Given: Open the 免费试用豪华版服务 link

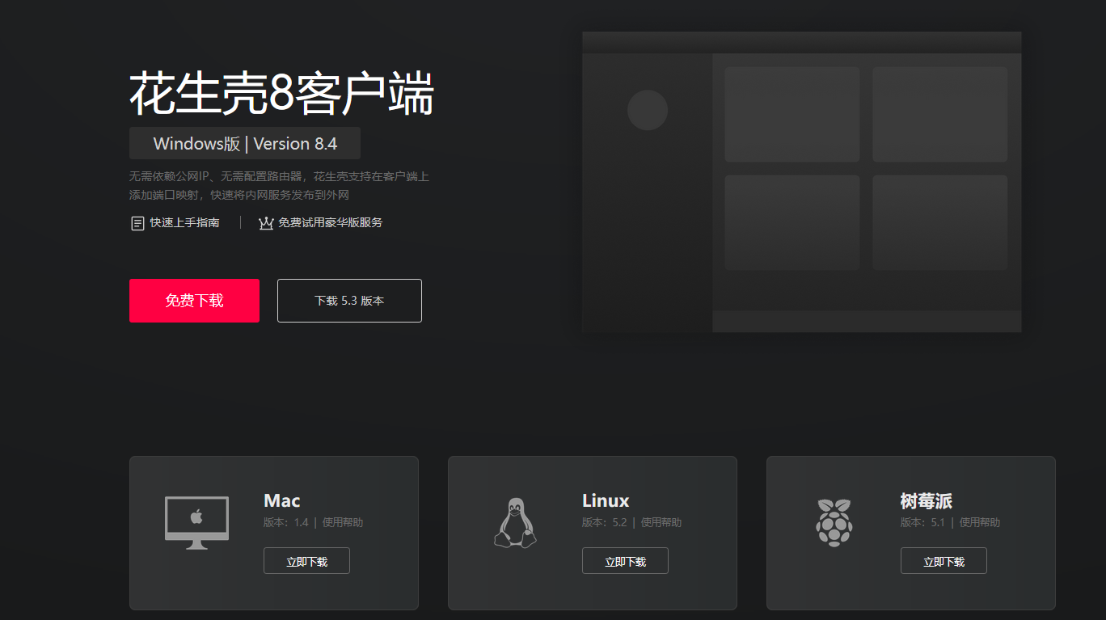Looking at the screenshot, I should [331, 222].
